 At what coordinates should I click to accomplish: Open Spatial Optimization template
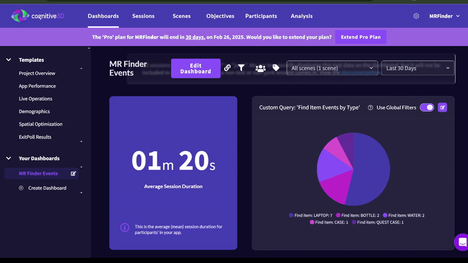point(40,124)
